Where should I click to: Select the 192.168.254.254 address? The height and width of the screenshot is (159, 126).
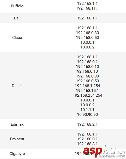coord(87,95)
